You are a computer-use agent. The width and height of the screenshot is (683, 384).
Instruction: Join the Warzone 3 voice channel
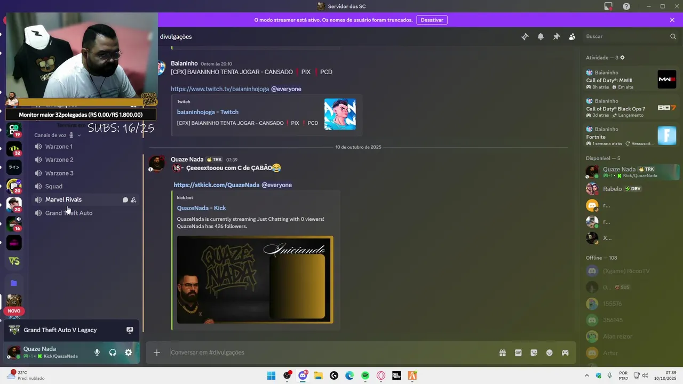(85, 173)
